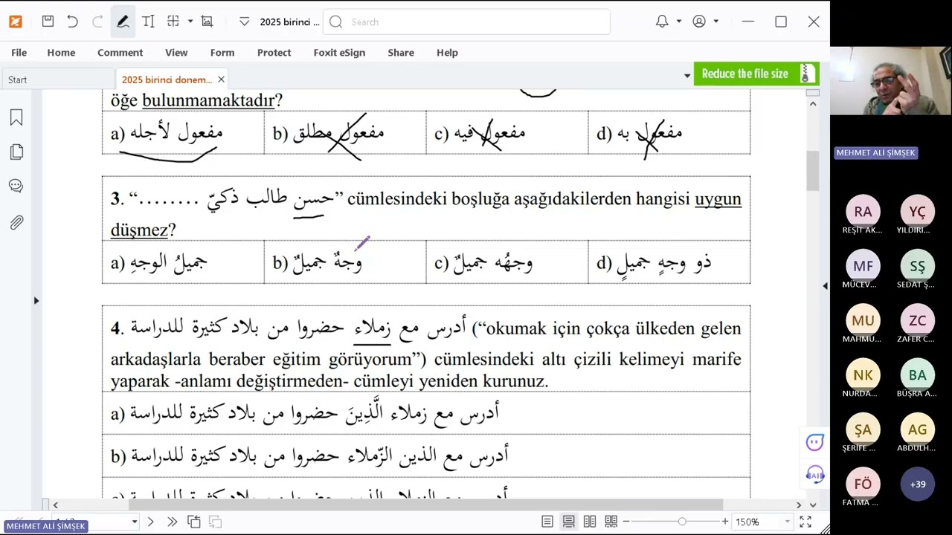Image resolution: width=952 pixels, height=535 pixels.
Task: Click the Search input field
Action: 466,22
